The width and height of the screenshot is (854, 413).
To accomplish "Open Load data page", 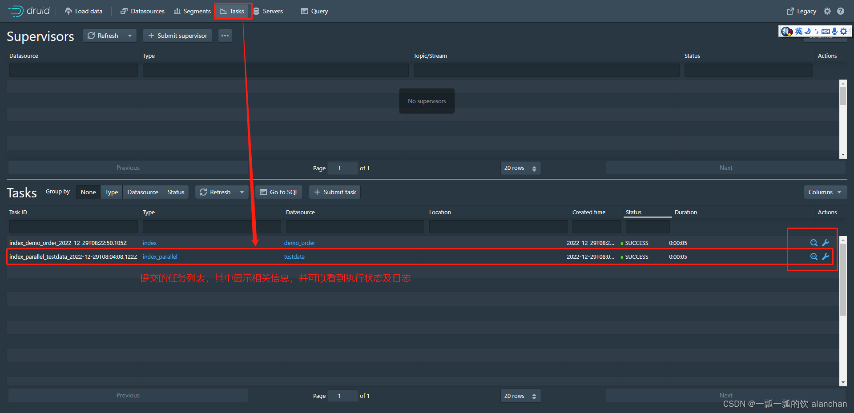I will pyautogui.click(x=84, y=11).
